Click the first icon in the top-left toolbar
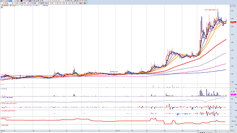 pyautogui.click(x=1, y=1)
